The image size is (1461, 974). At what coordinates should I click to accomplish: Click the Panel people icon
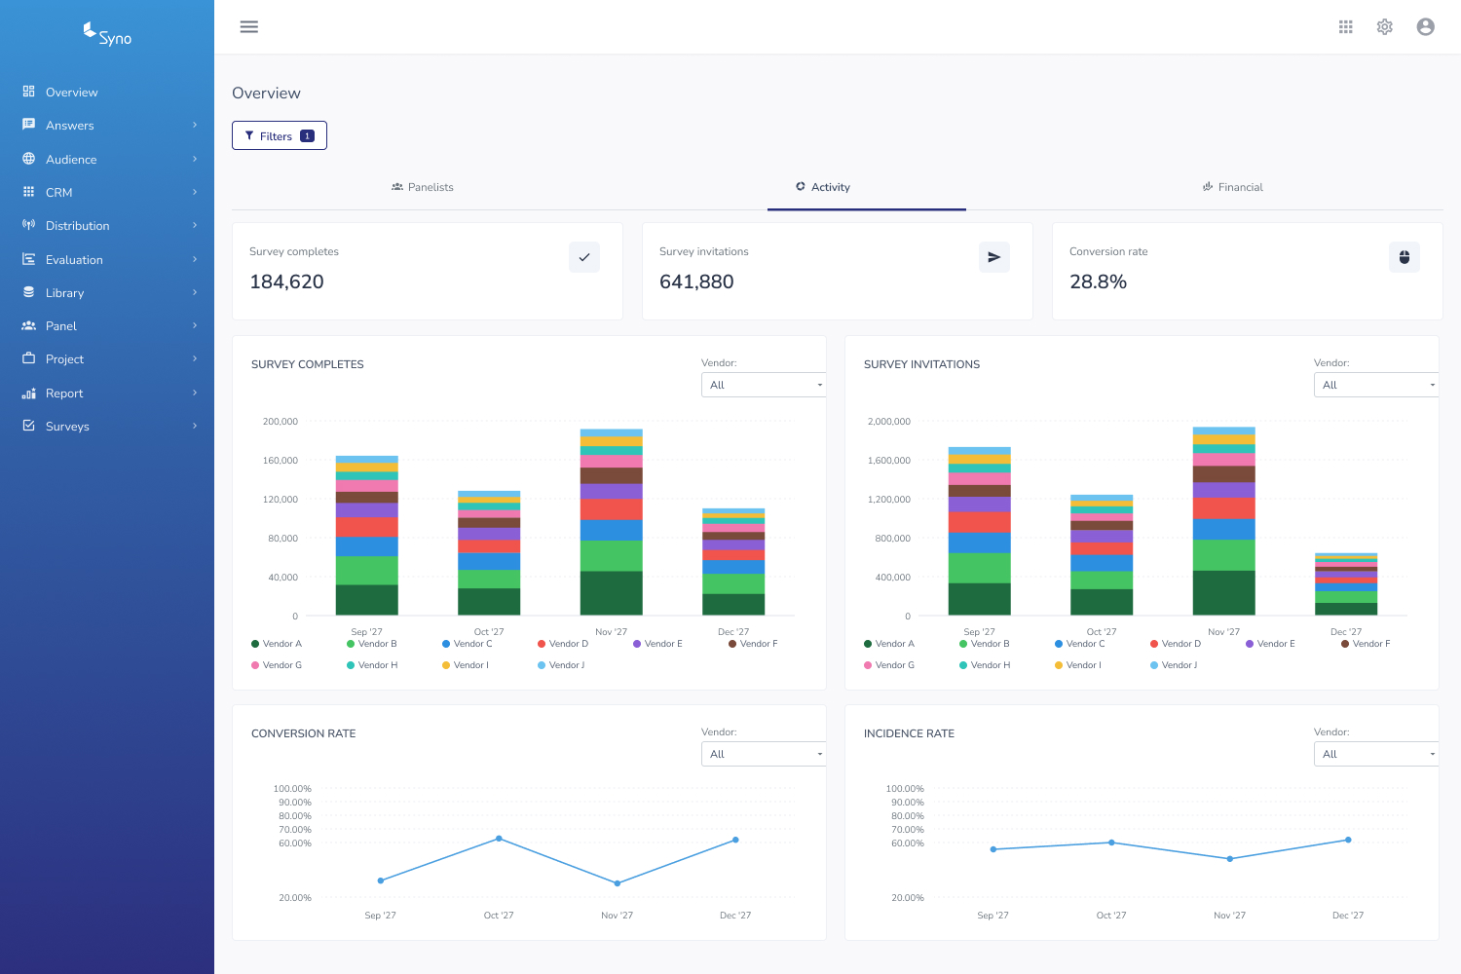(x=29, y=325)
